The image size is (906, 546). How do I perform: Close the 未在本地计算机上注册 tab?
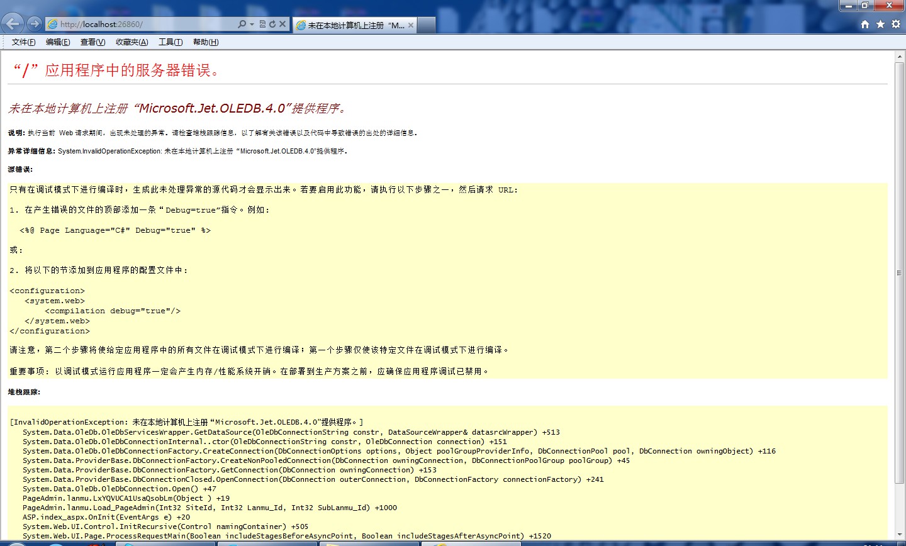[x=411, y=25]
